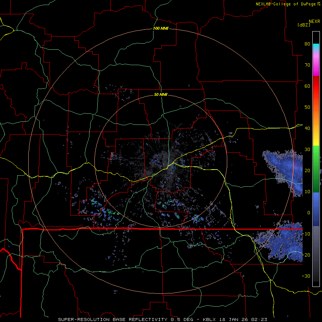Click the 100 NMI range ring label

click(x=161, y=28)
